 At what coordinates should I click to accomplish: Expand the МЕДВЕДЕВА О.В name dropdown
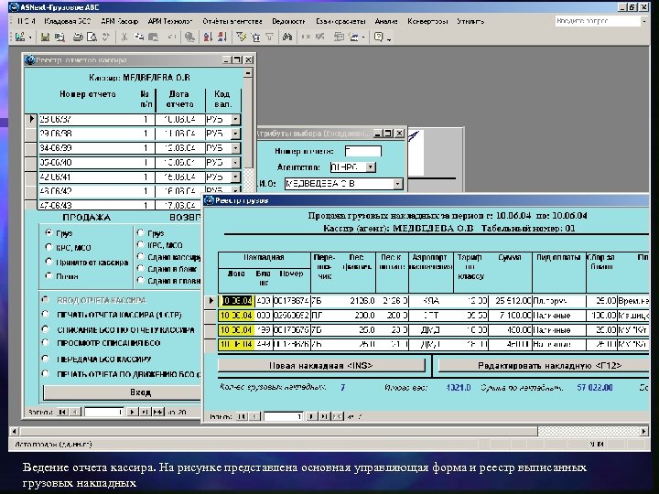pyautogui.click(x=398, y=183)
